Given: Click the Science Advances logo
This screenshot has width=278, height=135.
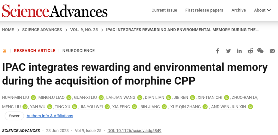Looking at the screenshot, I should pos(55,11).
